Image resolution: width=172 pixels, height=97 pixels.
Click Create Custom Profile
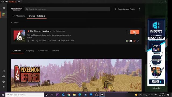(125, 9)
